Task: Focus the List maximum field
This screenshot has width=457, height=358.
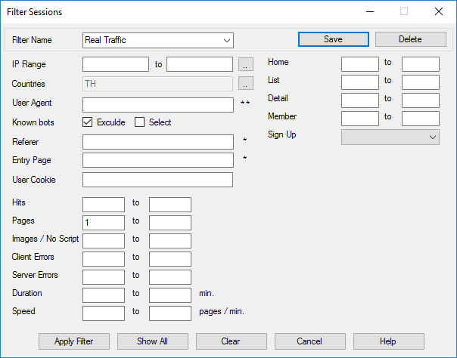Action: [x=421, y=82]
